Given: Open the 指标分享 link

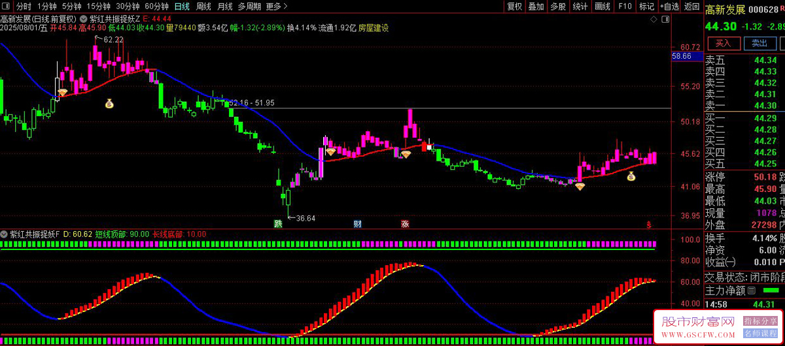Looking at the screenshot, I should pyautogui.click(x=759, y=321).
